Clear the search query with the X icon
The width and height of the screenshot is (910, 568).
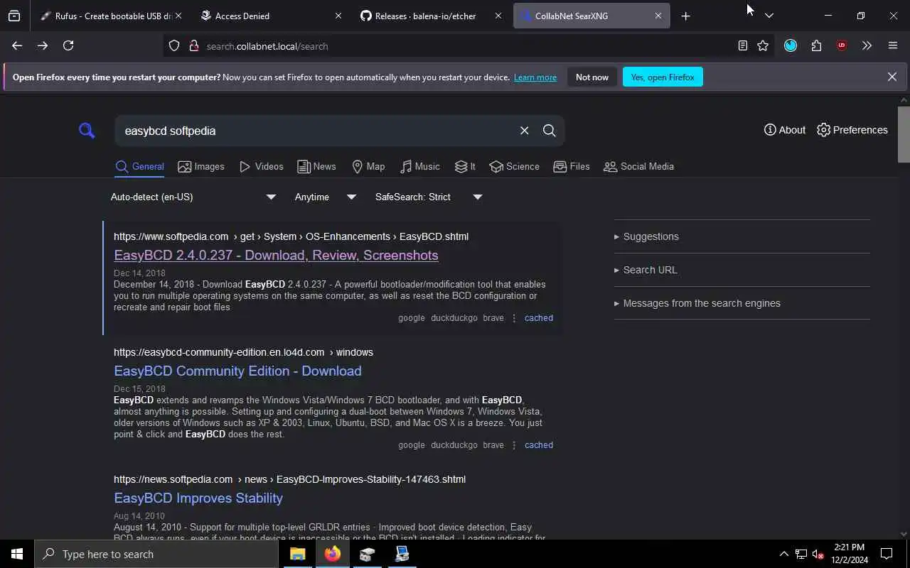(x=524, y=131)
